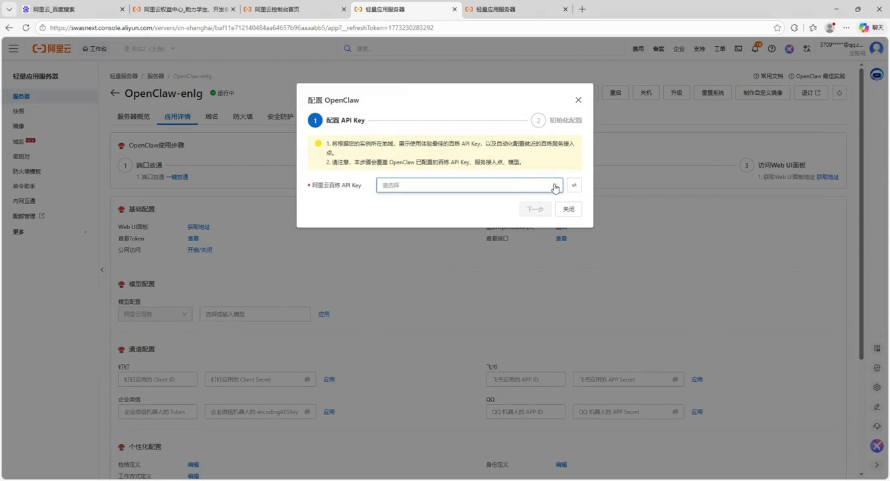The image size is (890, 481).
Task: Select 防火墙模板 in the sidebar
Action: (x=27, y=171)
